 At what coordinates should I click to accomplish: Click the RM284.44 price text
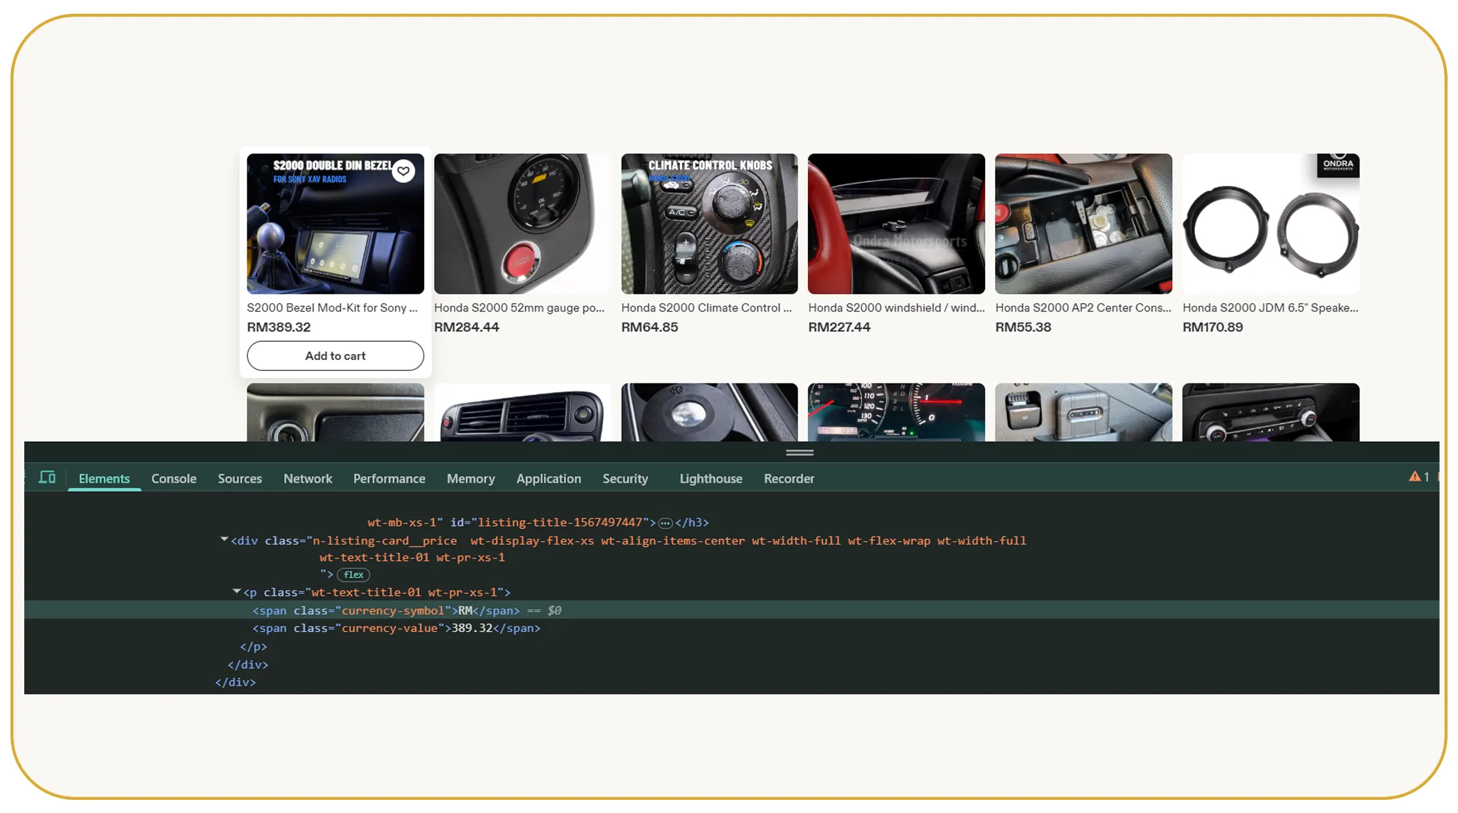[466, 327]
